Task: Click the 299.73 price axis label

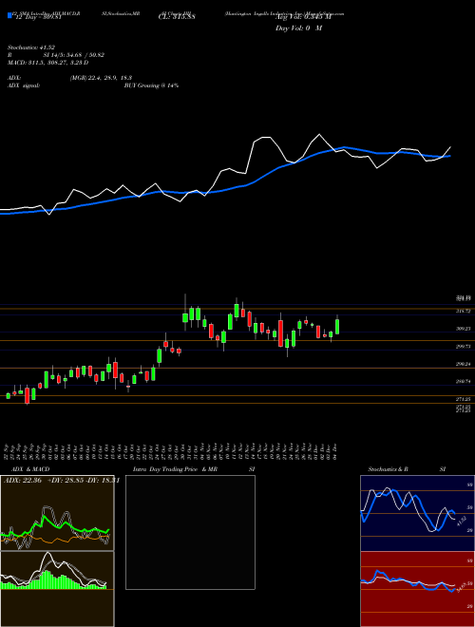Action: (x=464, y=347)
